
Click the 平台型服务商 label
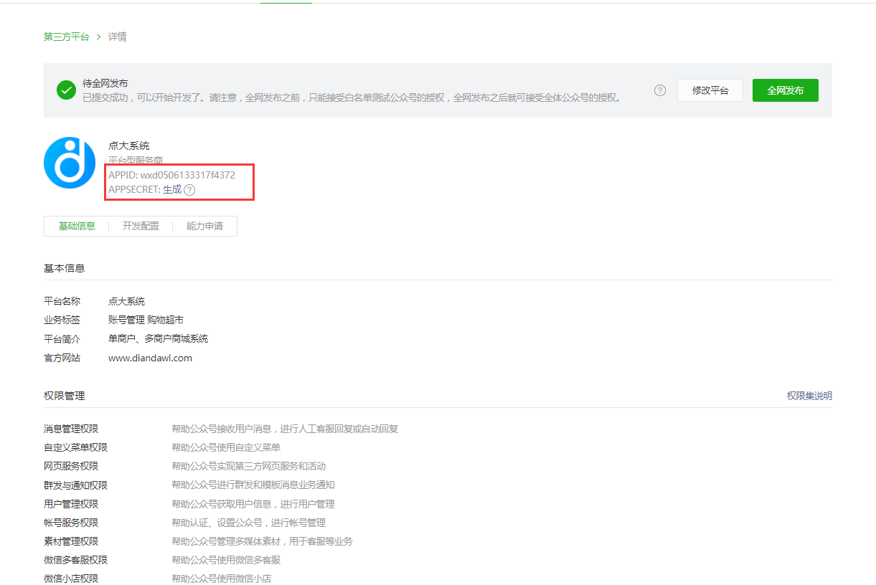click(x=136, y=160)
